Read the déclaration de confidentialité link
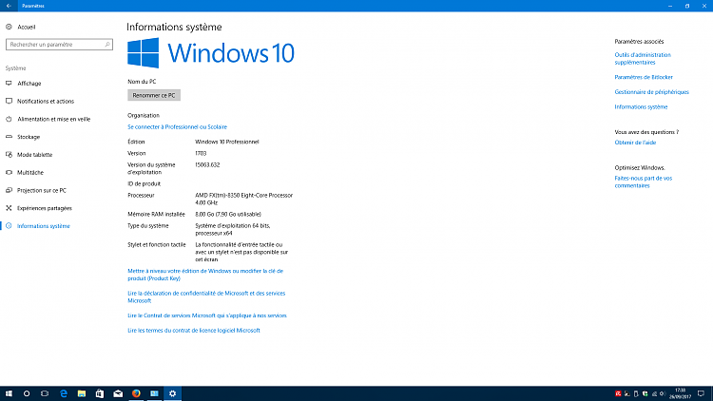 pyautogui.click(x=206, y=296)
